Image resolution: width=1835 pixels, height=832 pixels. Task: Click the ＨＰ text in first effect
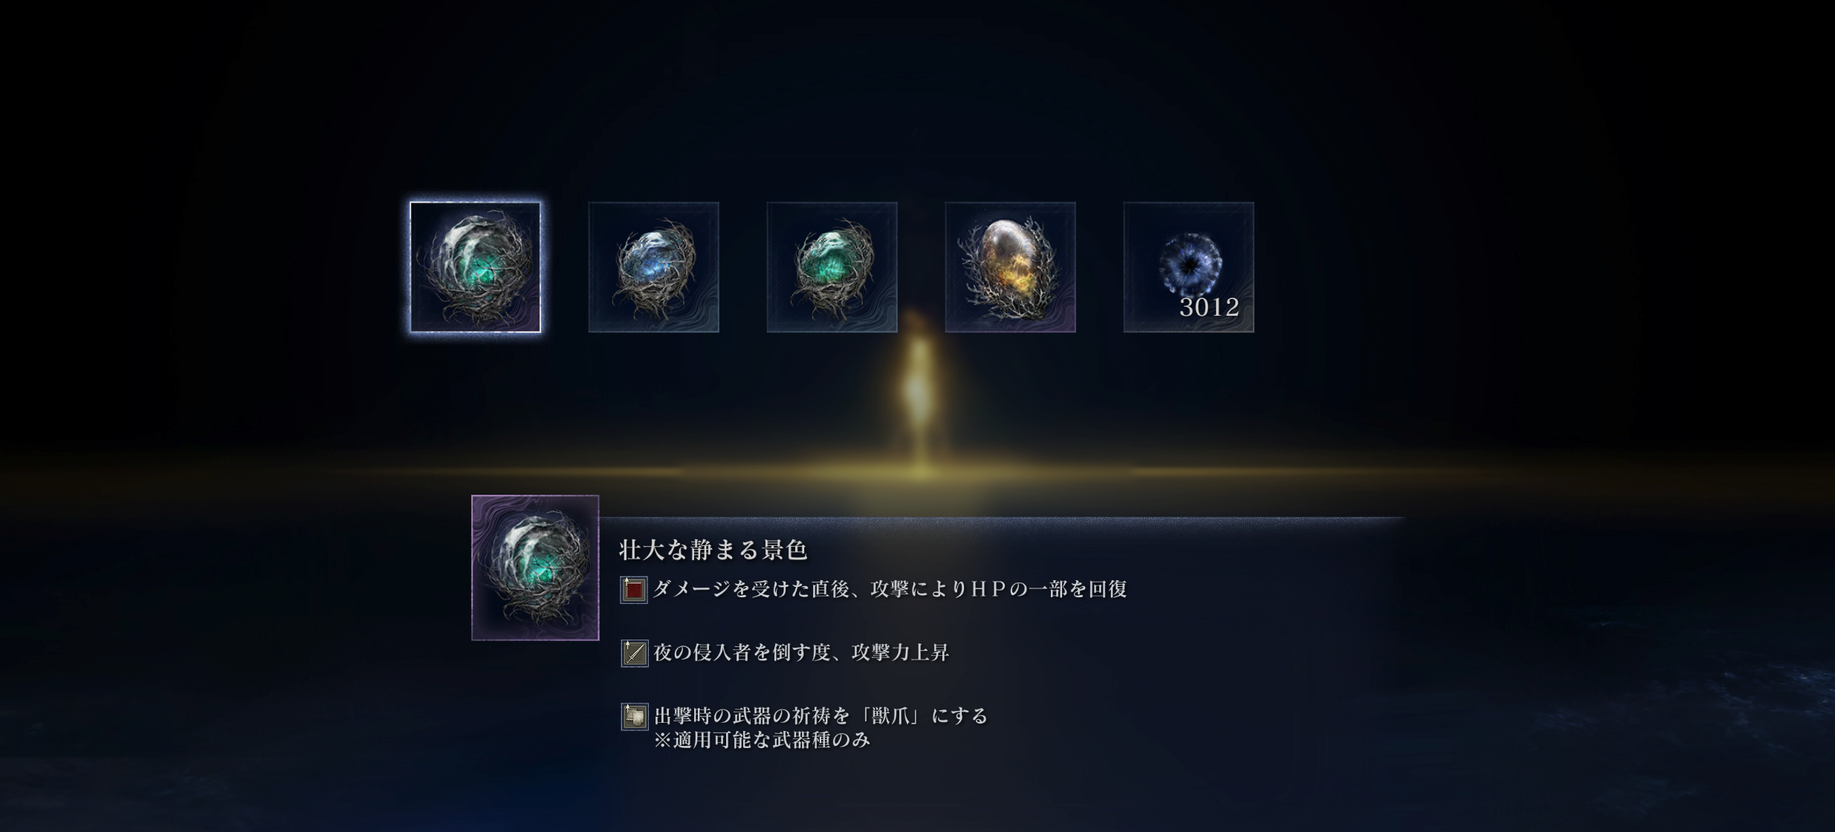988,589
